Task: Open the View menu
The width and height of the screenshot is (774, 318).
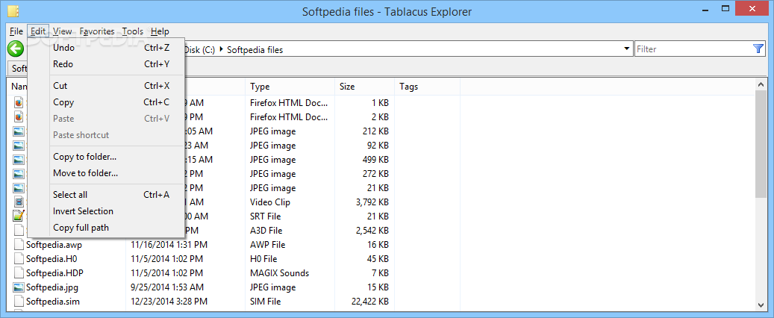Action: (x=62, y=31)
